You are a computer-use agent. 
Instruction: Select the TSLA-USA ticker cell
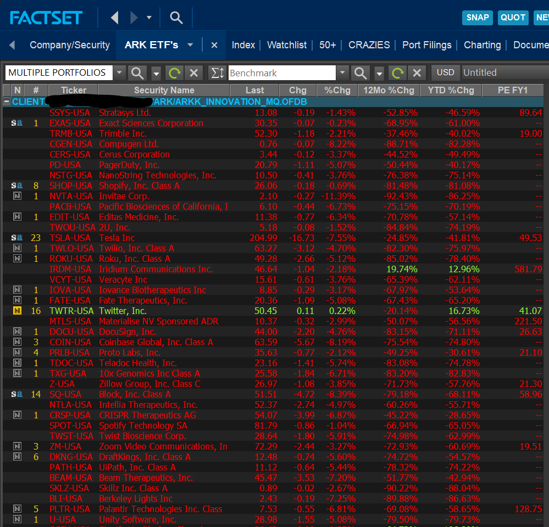click(70, 238)
